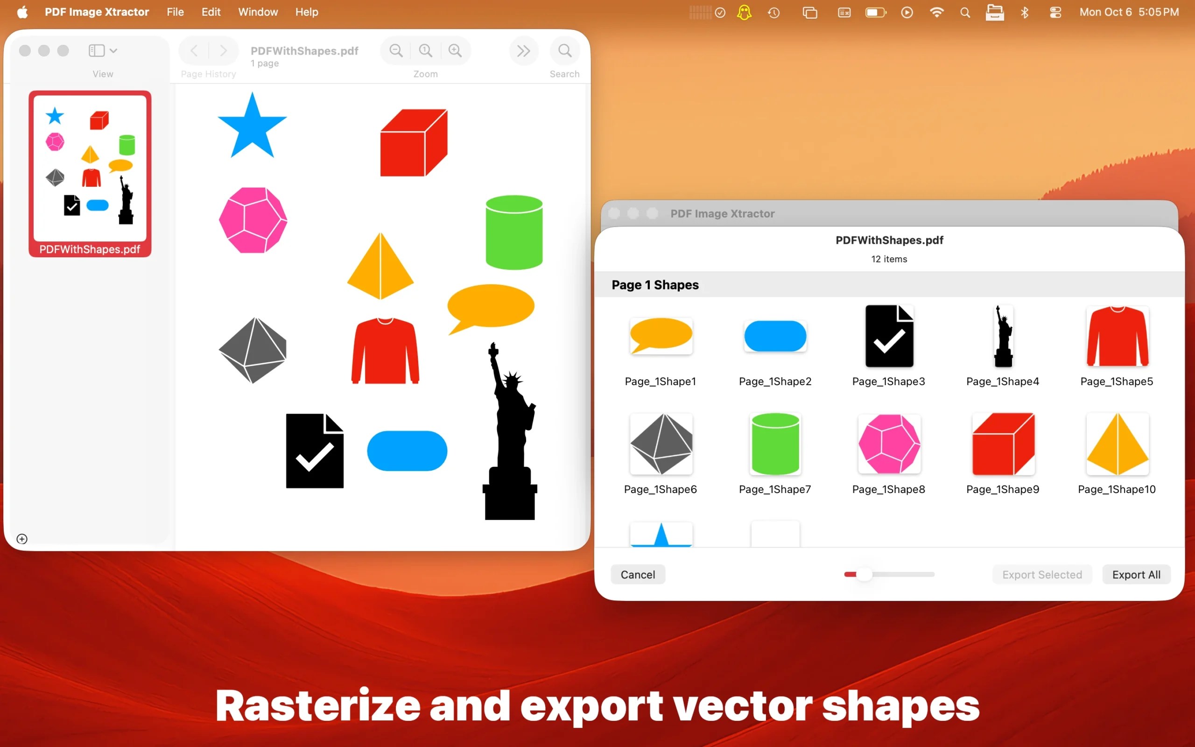
Task: Click the add document plus icon in sidebar
Action: tap(22, 539)
